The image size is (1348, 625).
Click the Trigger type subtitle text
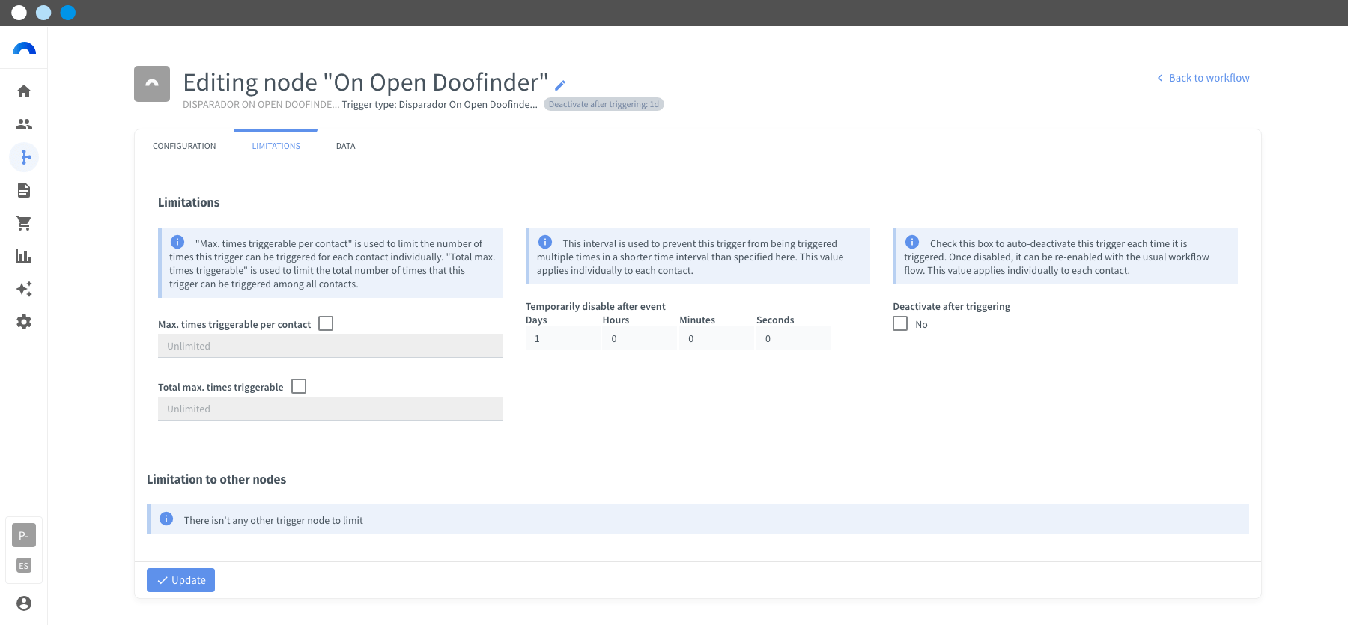click(x=440, y=104)
